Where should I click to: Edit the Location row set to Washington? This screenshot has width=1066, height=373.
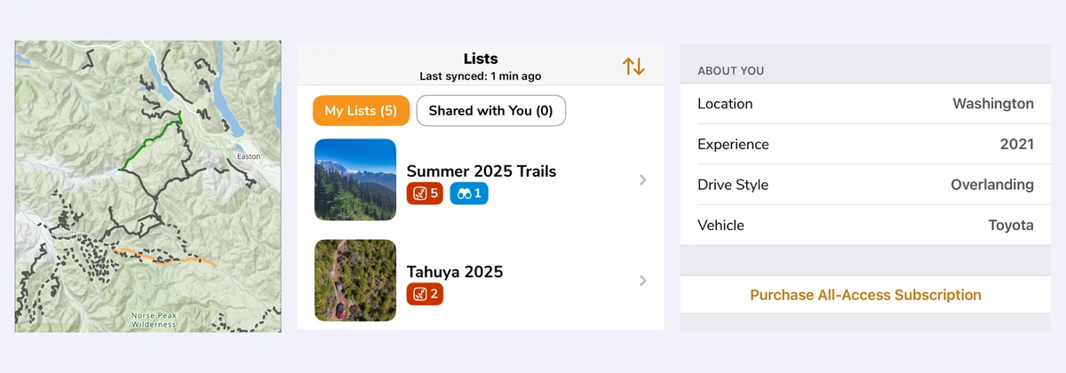(865, 104)
